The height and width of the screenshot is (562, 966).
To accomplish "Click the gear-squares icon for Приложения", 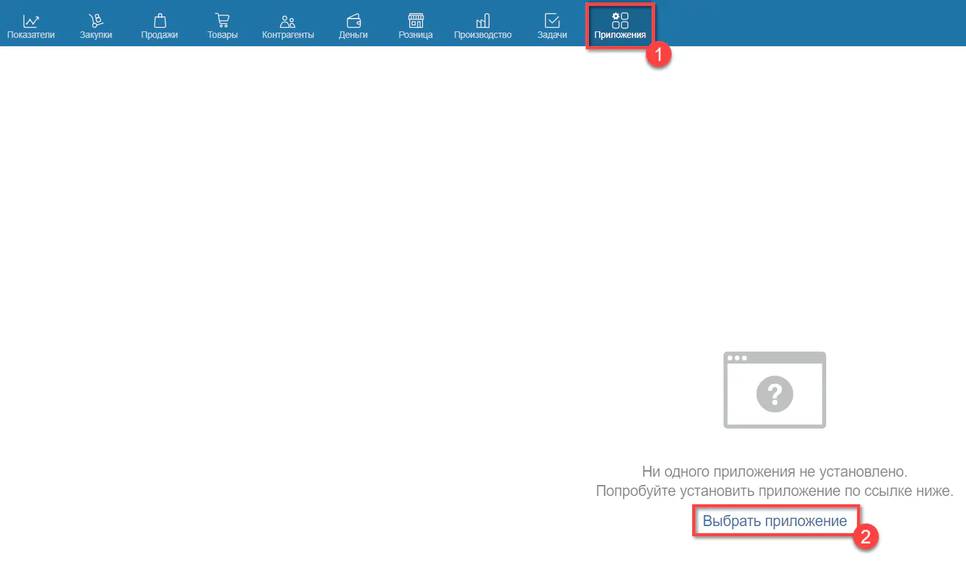I will pyautogui.click(x=620, y=20).
